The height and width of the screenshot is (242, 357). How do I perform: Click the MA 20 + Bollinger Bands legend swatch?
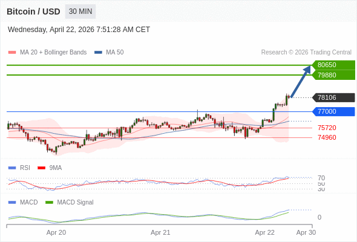click(x=12, y=53)
